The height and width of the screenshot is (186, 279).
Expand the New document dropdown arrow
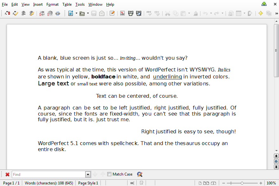[x=76, y=13]
